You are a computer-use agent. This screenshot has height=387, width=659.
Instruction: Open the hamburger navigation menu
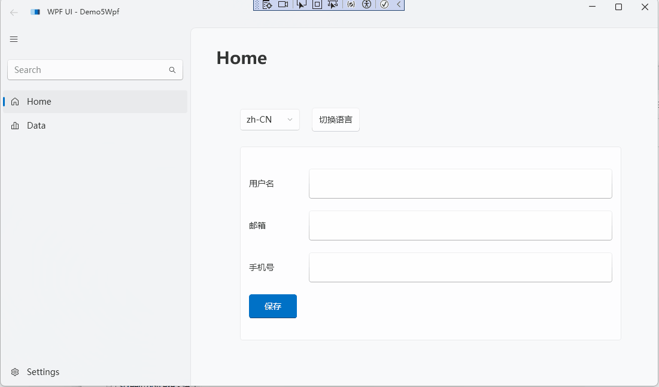[x=14, y=39]
